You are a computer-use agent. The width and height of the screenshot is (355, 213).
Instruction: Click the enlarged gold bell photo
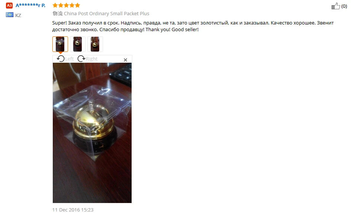[92, 133]
